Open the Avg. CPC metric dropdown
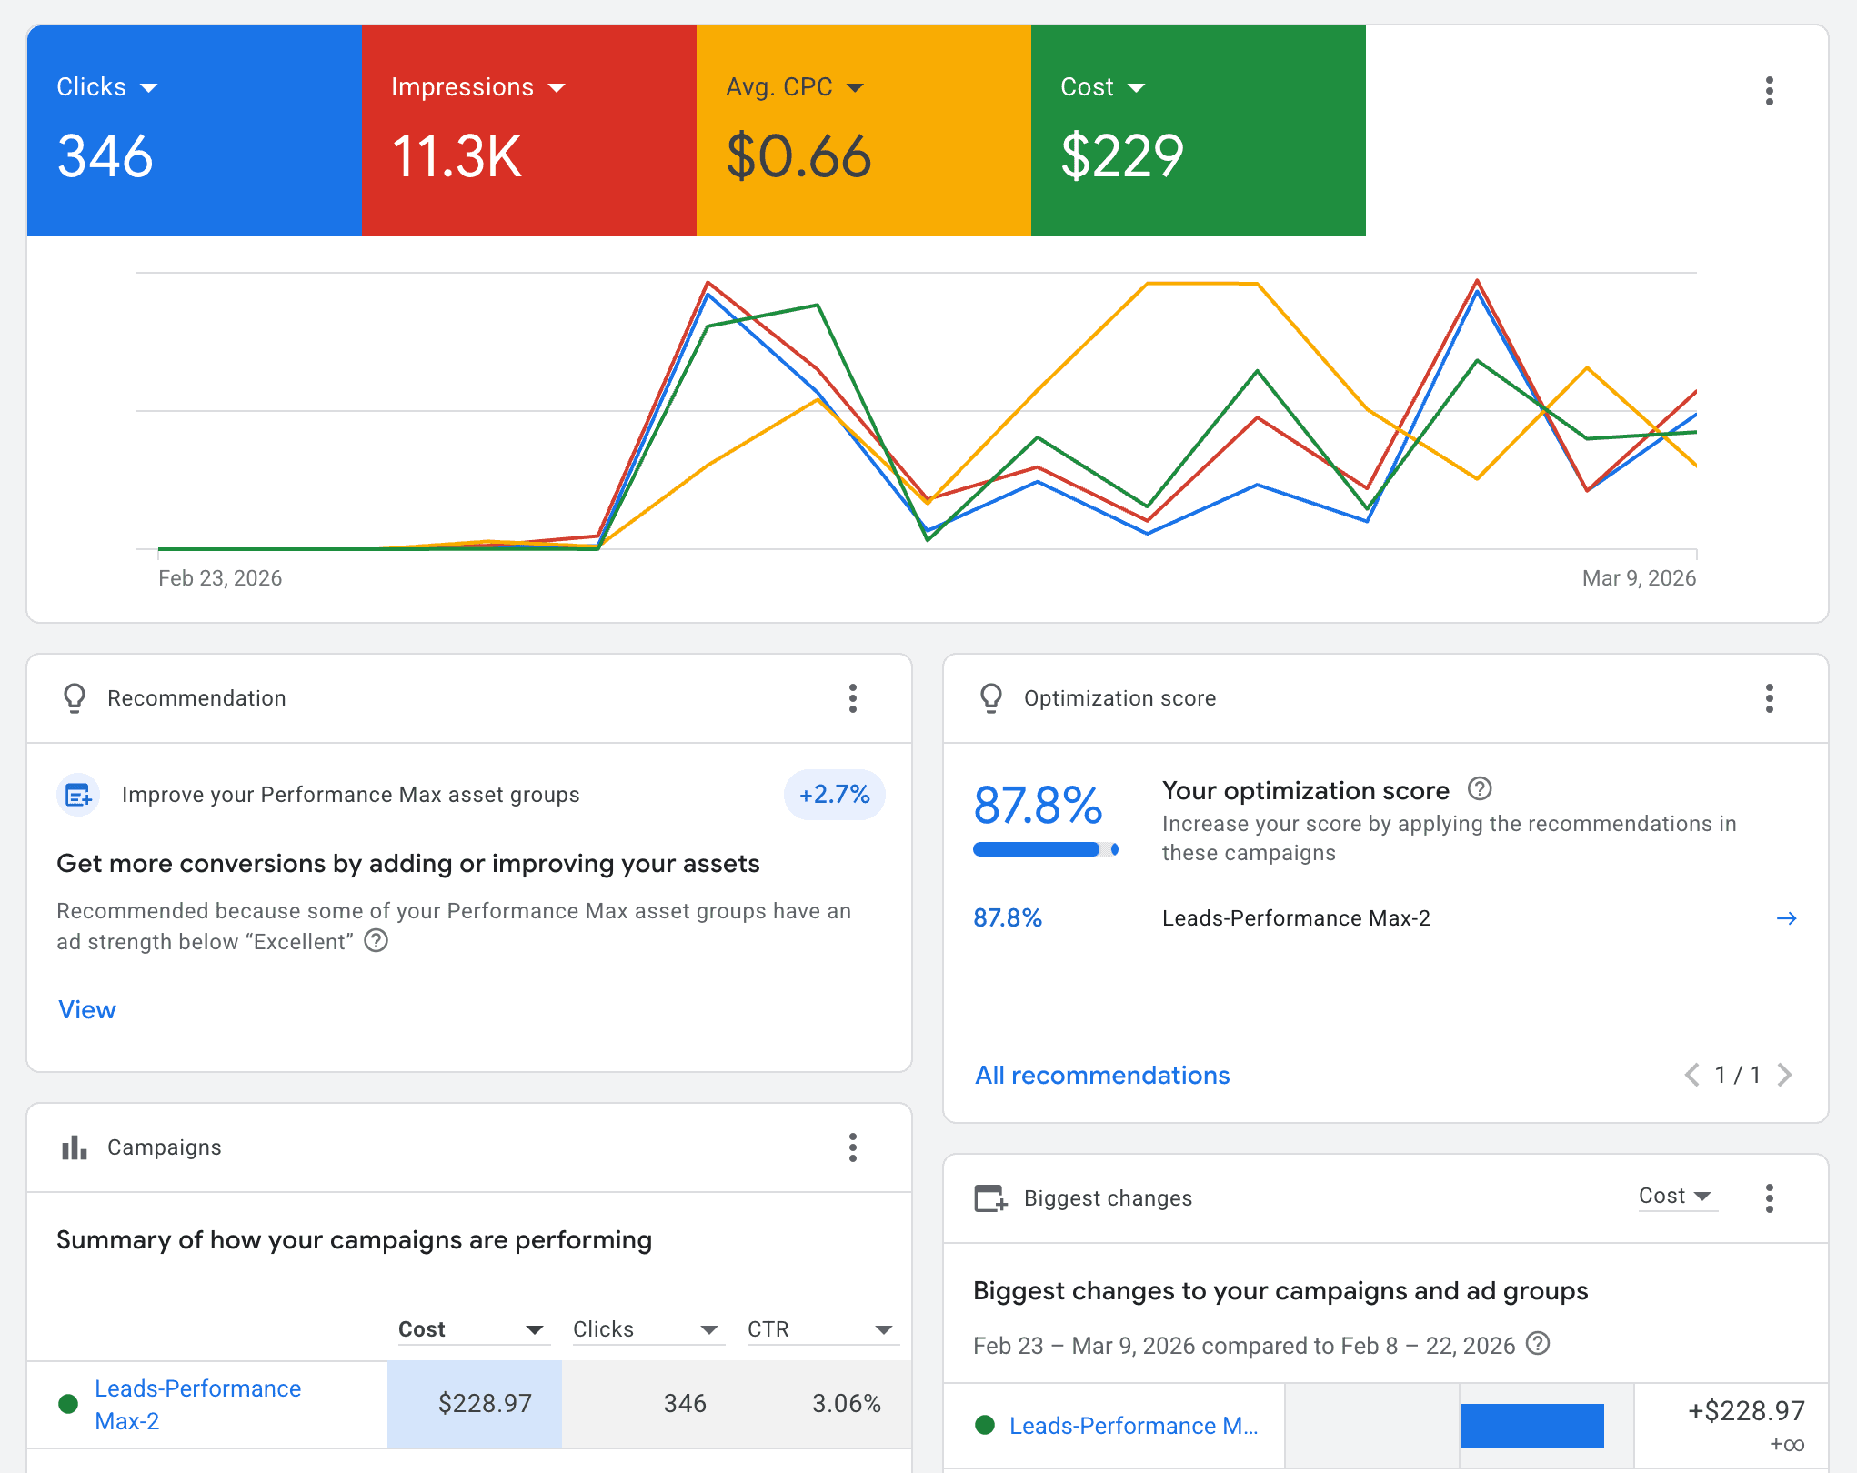1857x1473 pixels. [x=856, y=86]
